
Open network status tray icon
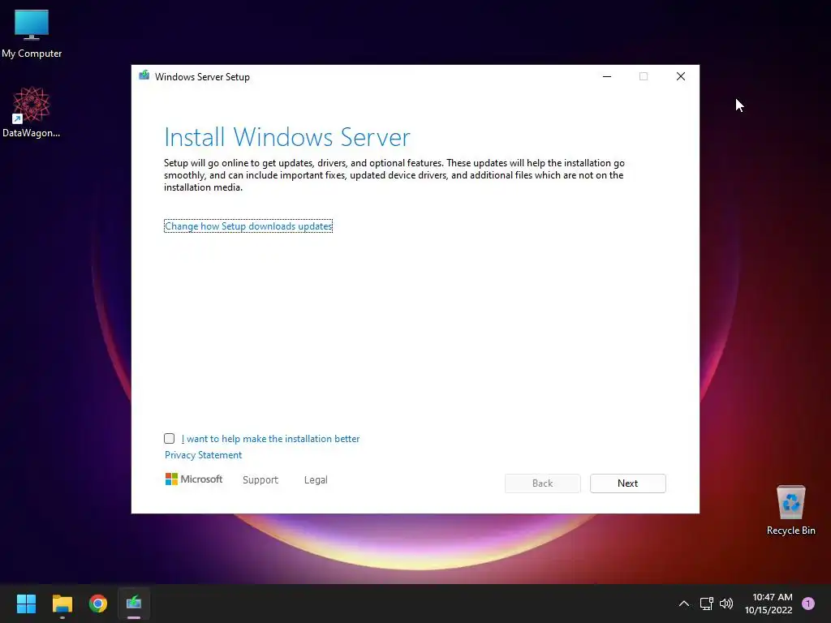click(x=707, y=604)
